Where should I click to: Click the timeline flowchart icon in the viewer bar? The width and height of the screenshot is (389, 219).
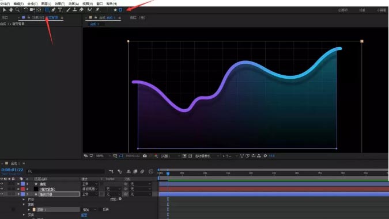[x=259, y=156]
